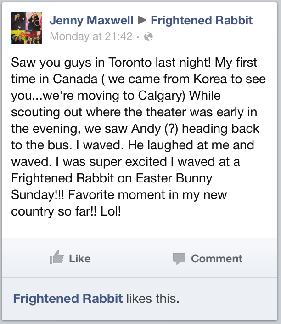Click the thumbs-up Like icon
Viewport: 281px width, 324px height.
point(56,257)
